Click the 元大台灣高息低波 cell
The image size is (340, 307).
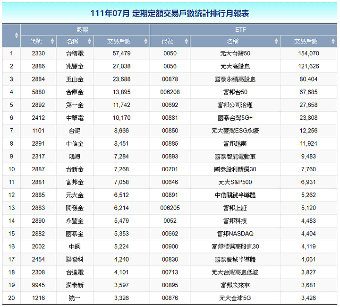click(x=235, y=272)
